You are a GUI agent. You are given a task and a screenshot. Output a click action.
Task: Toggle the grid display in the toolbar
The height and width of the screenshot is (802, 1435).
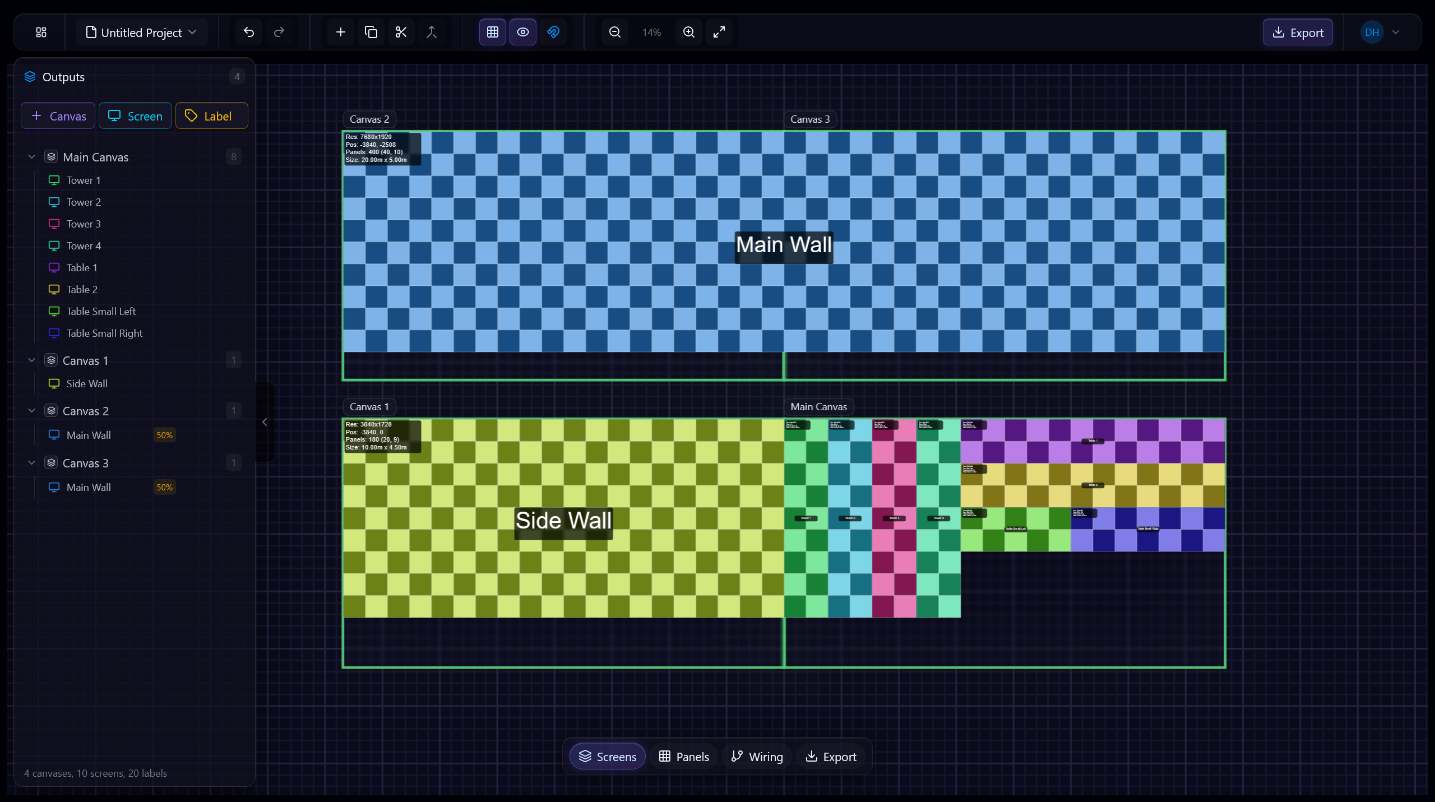tap(492, 32)
